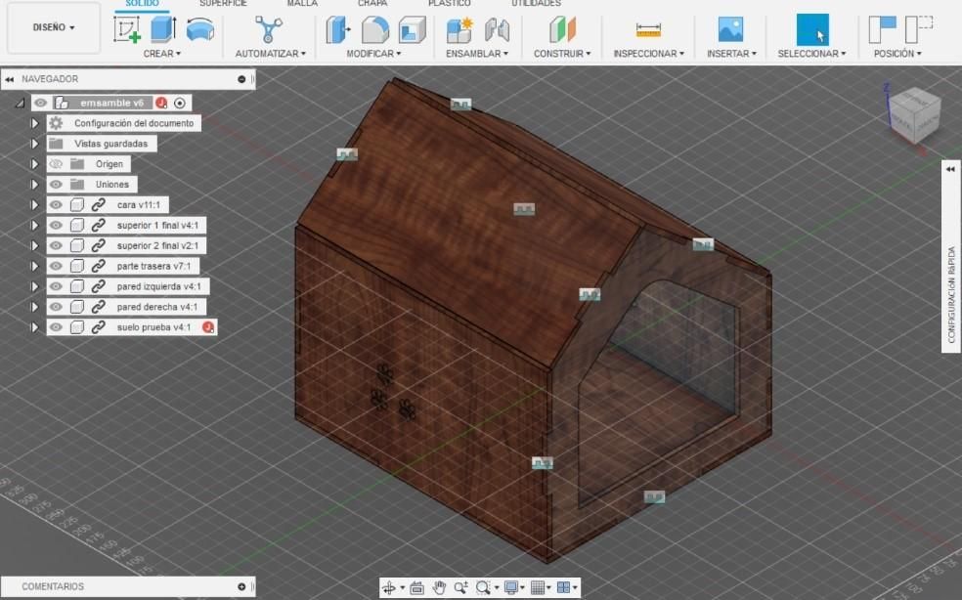Open the DISEÑO workspace dropdown
This screenshot has width=962, height=600.
(x=54, y=27)
